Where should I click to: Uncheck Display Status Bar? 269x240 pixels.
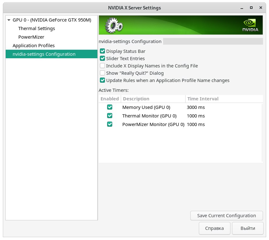click(102, 51)
